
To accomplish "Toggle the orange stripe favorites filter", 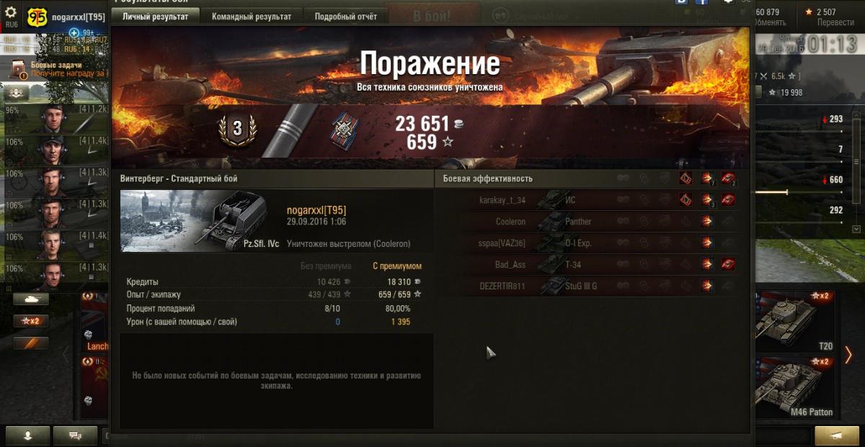I will (x=31, y=343).
